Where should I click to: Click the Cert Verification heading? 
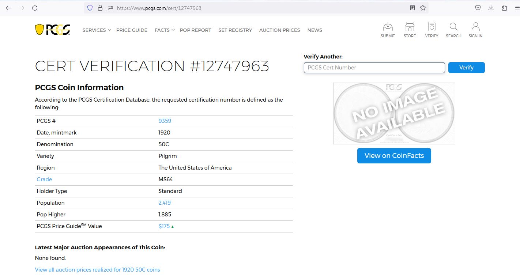click(x=152, y=66)
